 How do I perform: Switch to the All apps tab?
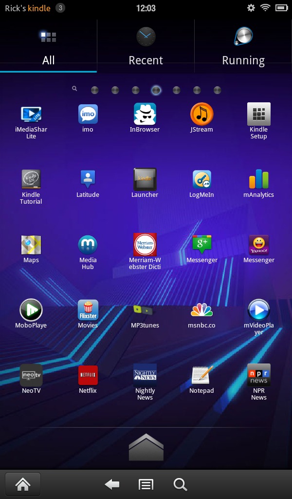point(48,46)
